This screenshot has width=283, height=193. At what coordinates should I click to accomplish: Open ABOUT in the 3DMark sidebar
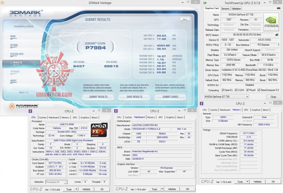coord(13,81)
